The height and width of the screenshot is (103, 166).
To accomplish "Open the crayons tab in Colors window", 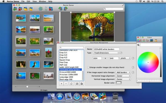I will point(156,40).
